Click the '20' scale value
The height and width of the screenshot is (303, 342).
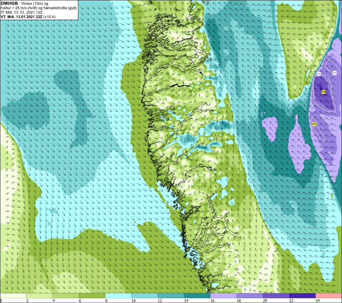pyautogui.click(x=265, y=301)
